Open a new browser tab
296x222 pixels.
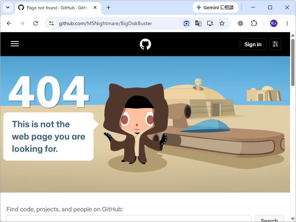point(108,7)
